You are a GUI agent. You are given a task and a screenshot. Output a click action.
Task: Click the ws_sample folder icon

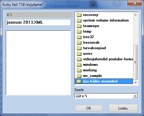click(x=79, y=76)
